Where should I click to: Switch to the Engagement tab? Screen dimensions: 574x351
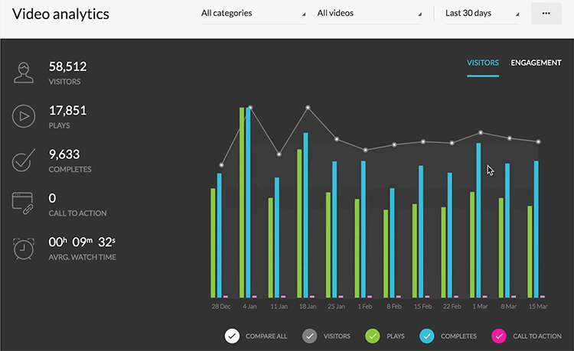click(536, 63)
